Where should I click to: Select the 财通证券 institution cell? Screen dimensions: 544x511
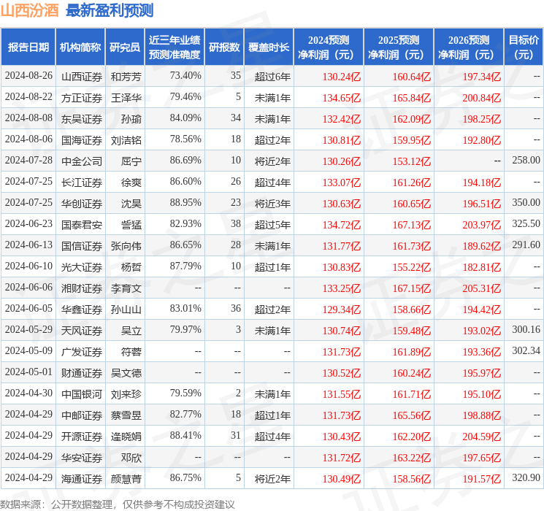[82, 373]
